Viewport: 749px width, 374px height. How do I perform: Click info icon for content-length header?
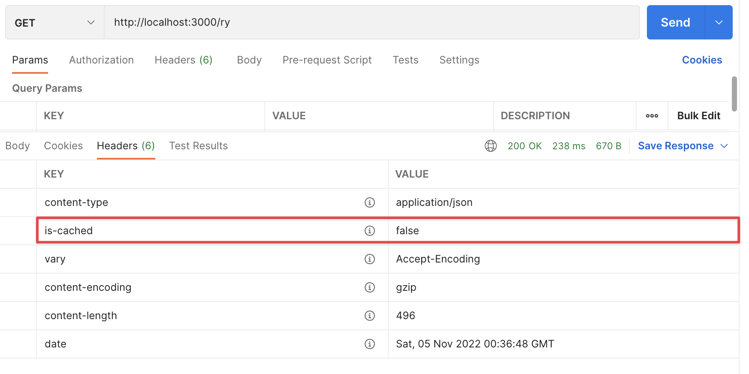[x=369, y=316]
